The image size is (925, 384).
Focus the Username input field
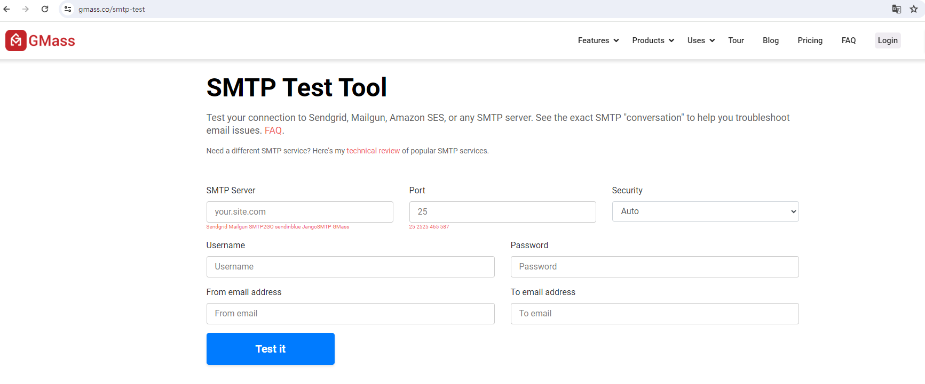click(x=351, y=267)
